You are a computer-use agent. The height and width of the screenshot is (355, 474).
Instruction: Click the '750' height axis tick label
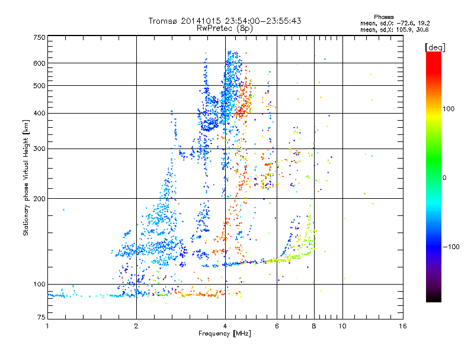pos(39,37)
